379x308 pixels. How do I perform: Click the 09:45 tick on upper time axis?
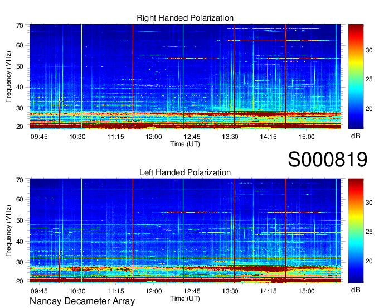pos(39,137)
